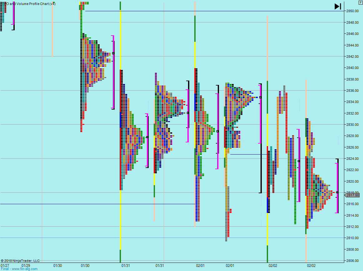Click the point-of-control marker of the first 01/30 profile
Image resolution: width=363 pixels, height=271 pixels.
113,53
